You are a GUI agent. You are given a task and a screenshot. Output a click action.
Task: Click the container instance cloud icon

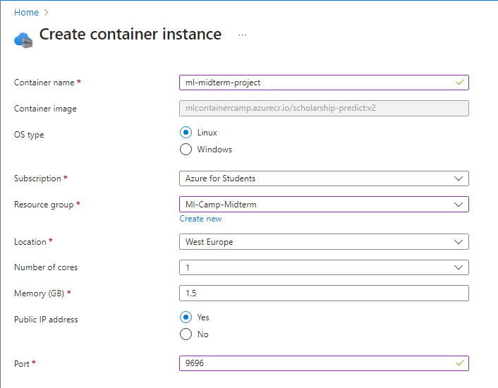[x=23, y=40]
